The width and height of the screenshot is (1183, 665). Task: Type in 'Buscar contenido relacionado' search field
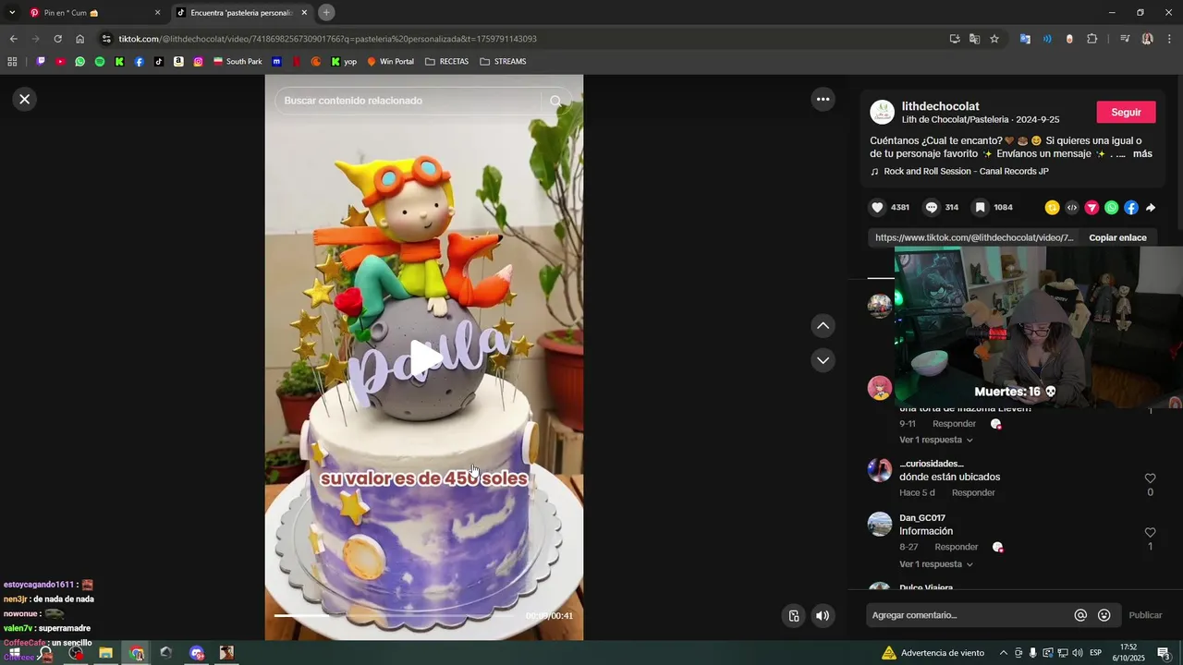tap(407, 101)
